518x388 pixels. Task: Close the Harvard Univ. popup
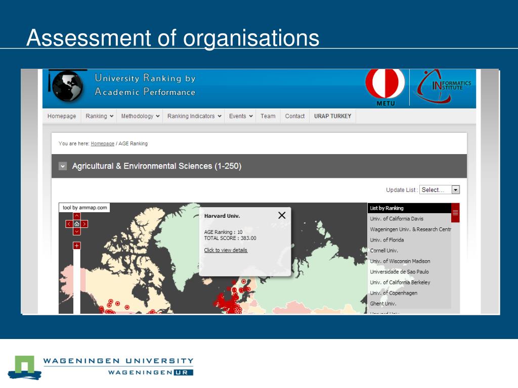point(282,215)
